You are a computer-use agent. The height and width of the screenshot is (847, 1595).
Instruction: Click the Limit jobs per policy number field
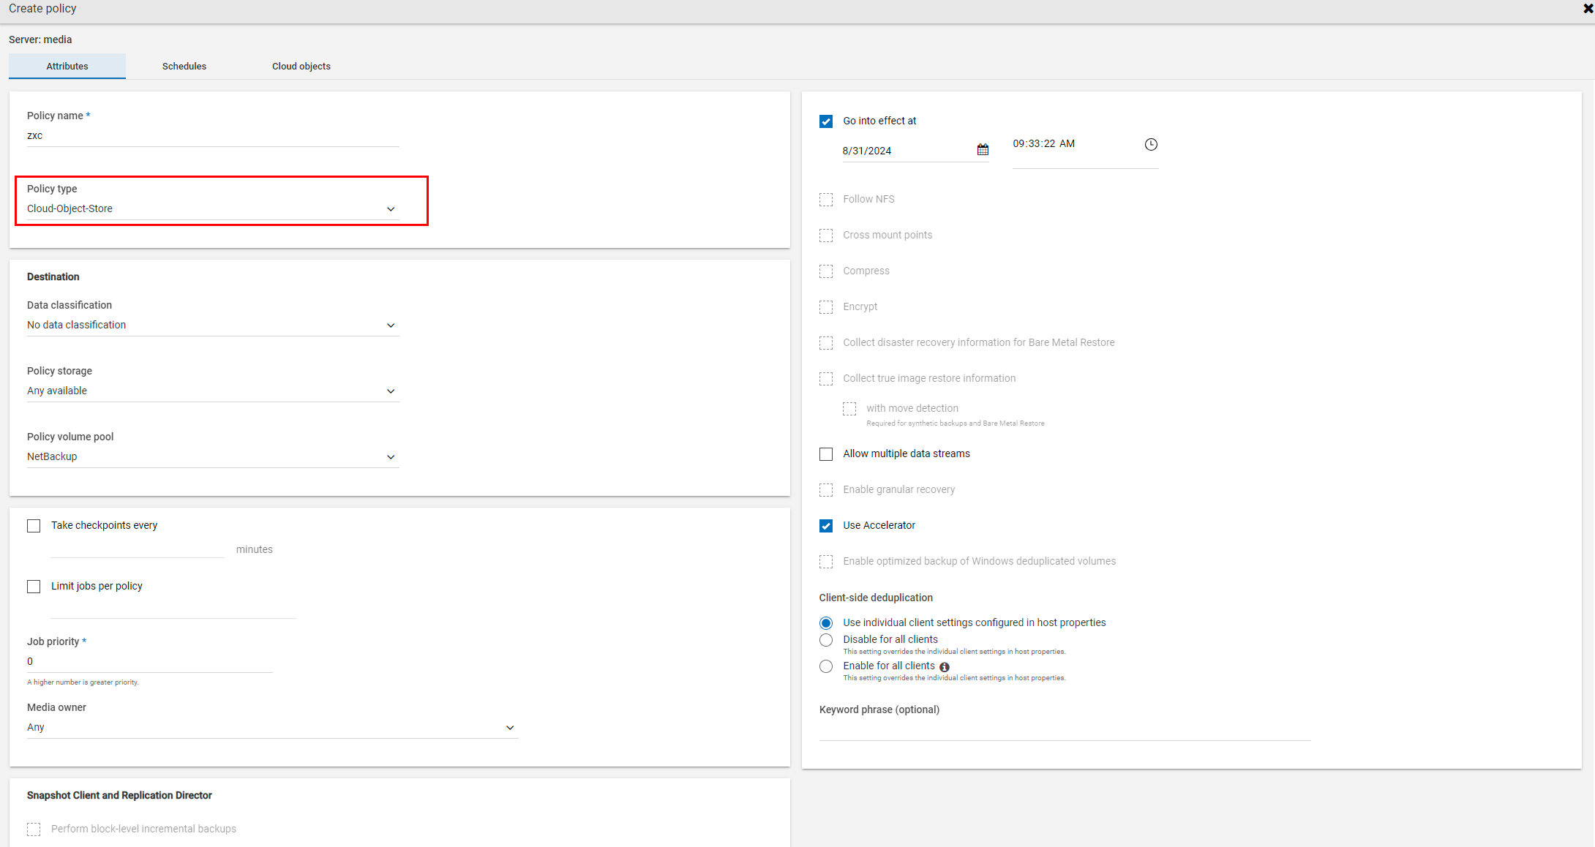(x=173, y=609)
